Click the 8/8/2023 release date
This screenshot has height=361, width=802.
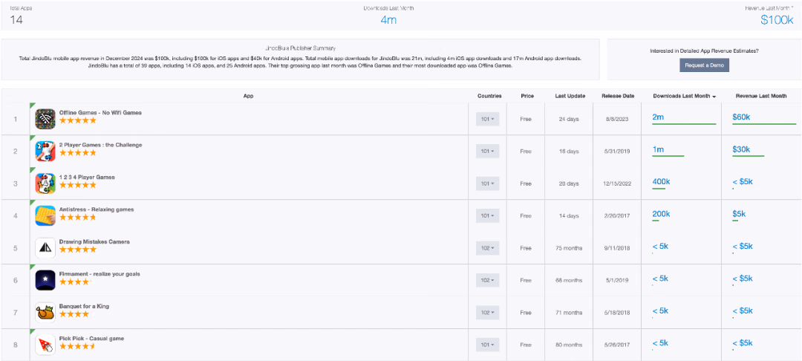(617, 119)
